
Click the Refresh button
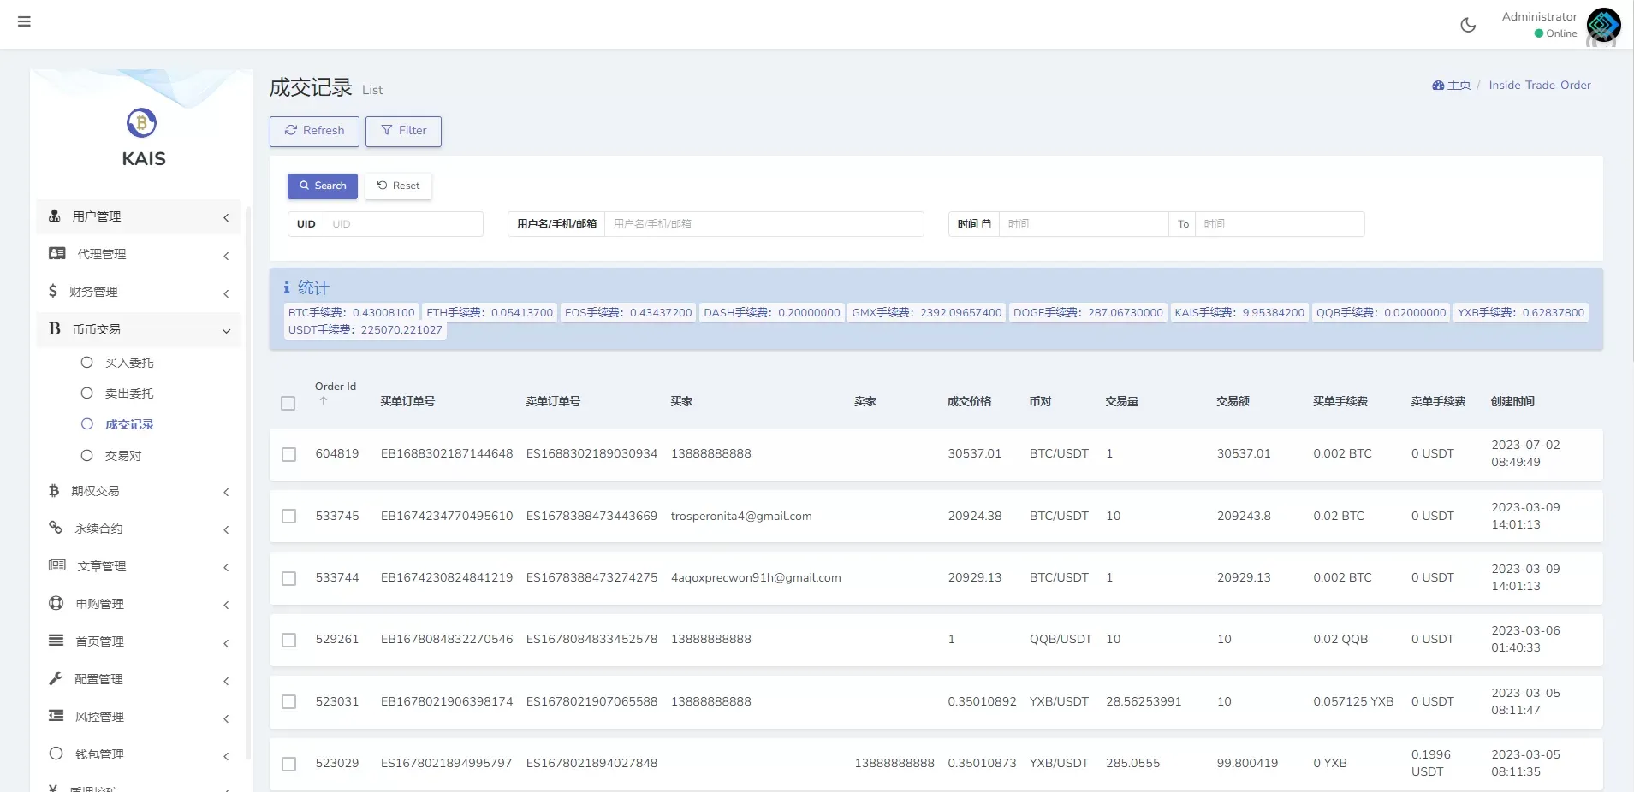[314, 131]
